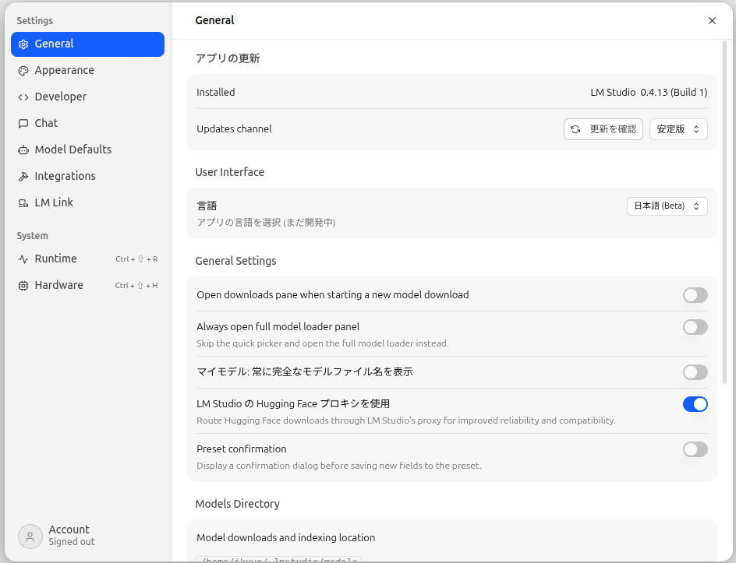The height and width of the screenshot is (563, 736).
Task: Click the refresh arrows icon beside 更新を確認
Action: click(x=575, y=129)
